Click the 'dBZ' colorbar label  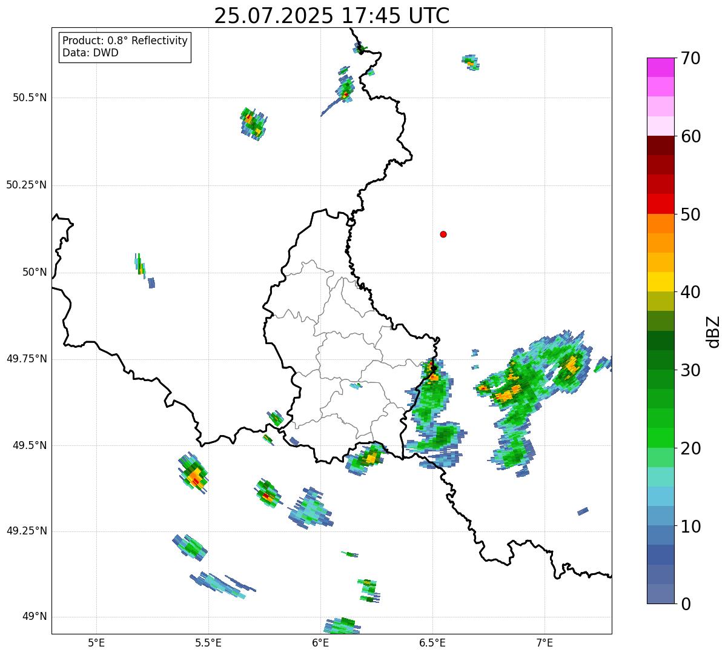click(x=713, y=331)
